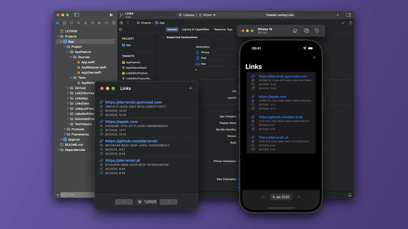
Task: Select the LinkEditorFeature target
Action: [x=136, y=73]
